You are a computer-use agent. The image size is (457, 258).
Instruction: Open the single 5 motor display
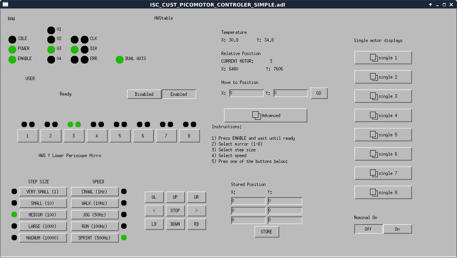(x=383, y=135)
